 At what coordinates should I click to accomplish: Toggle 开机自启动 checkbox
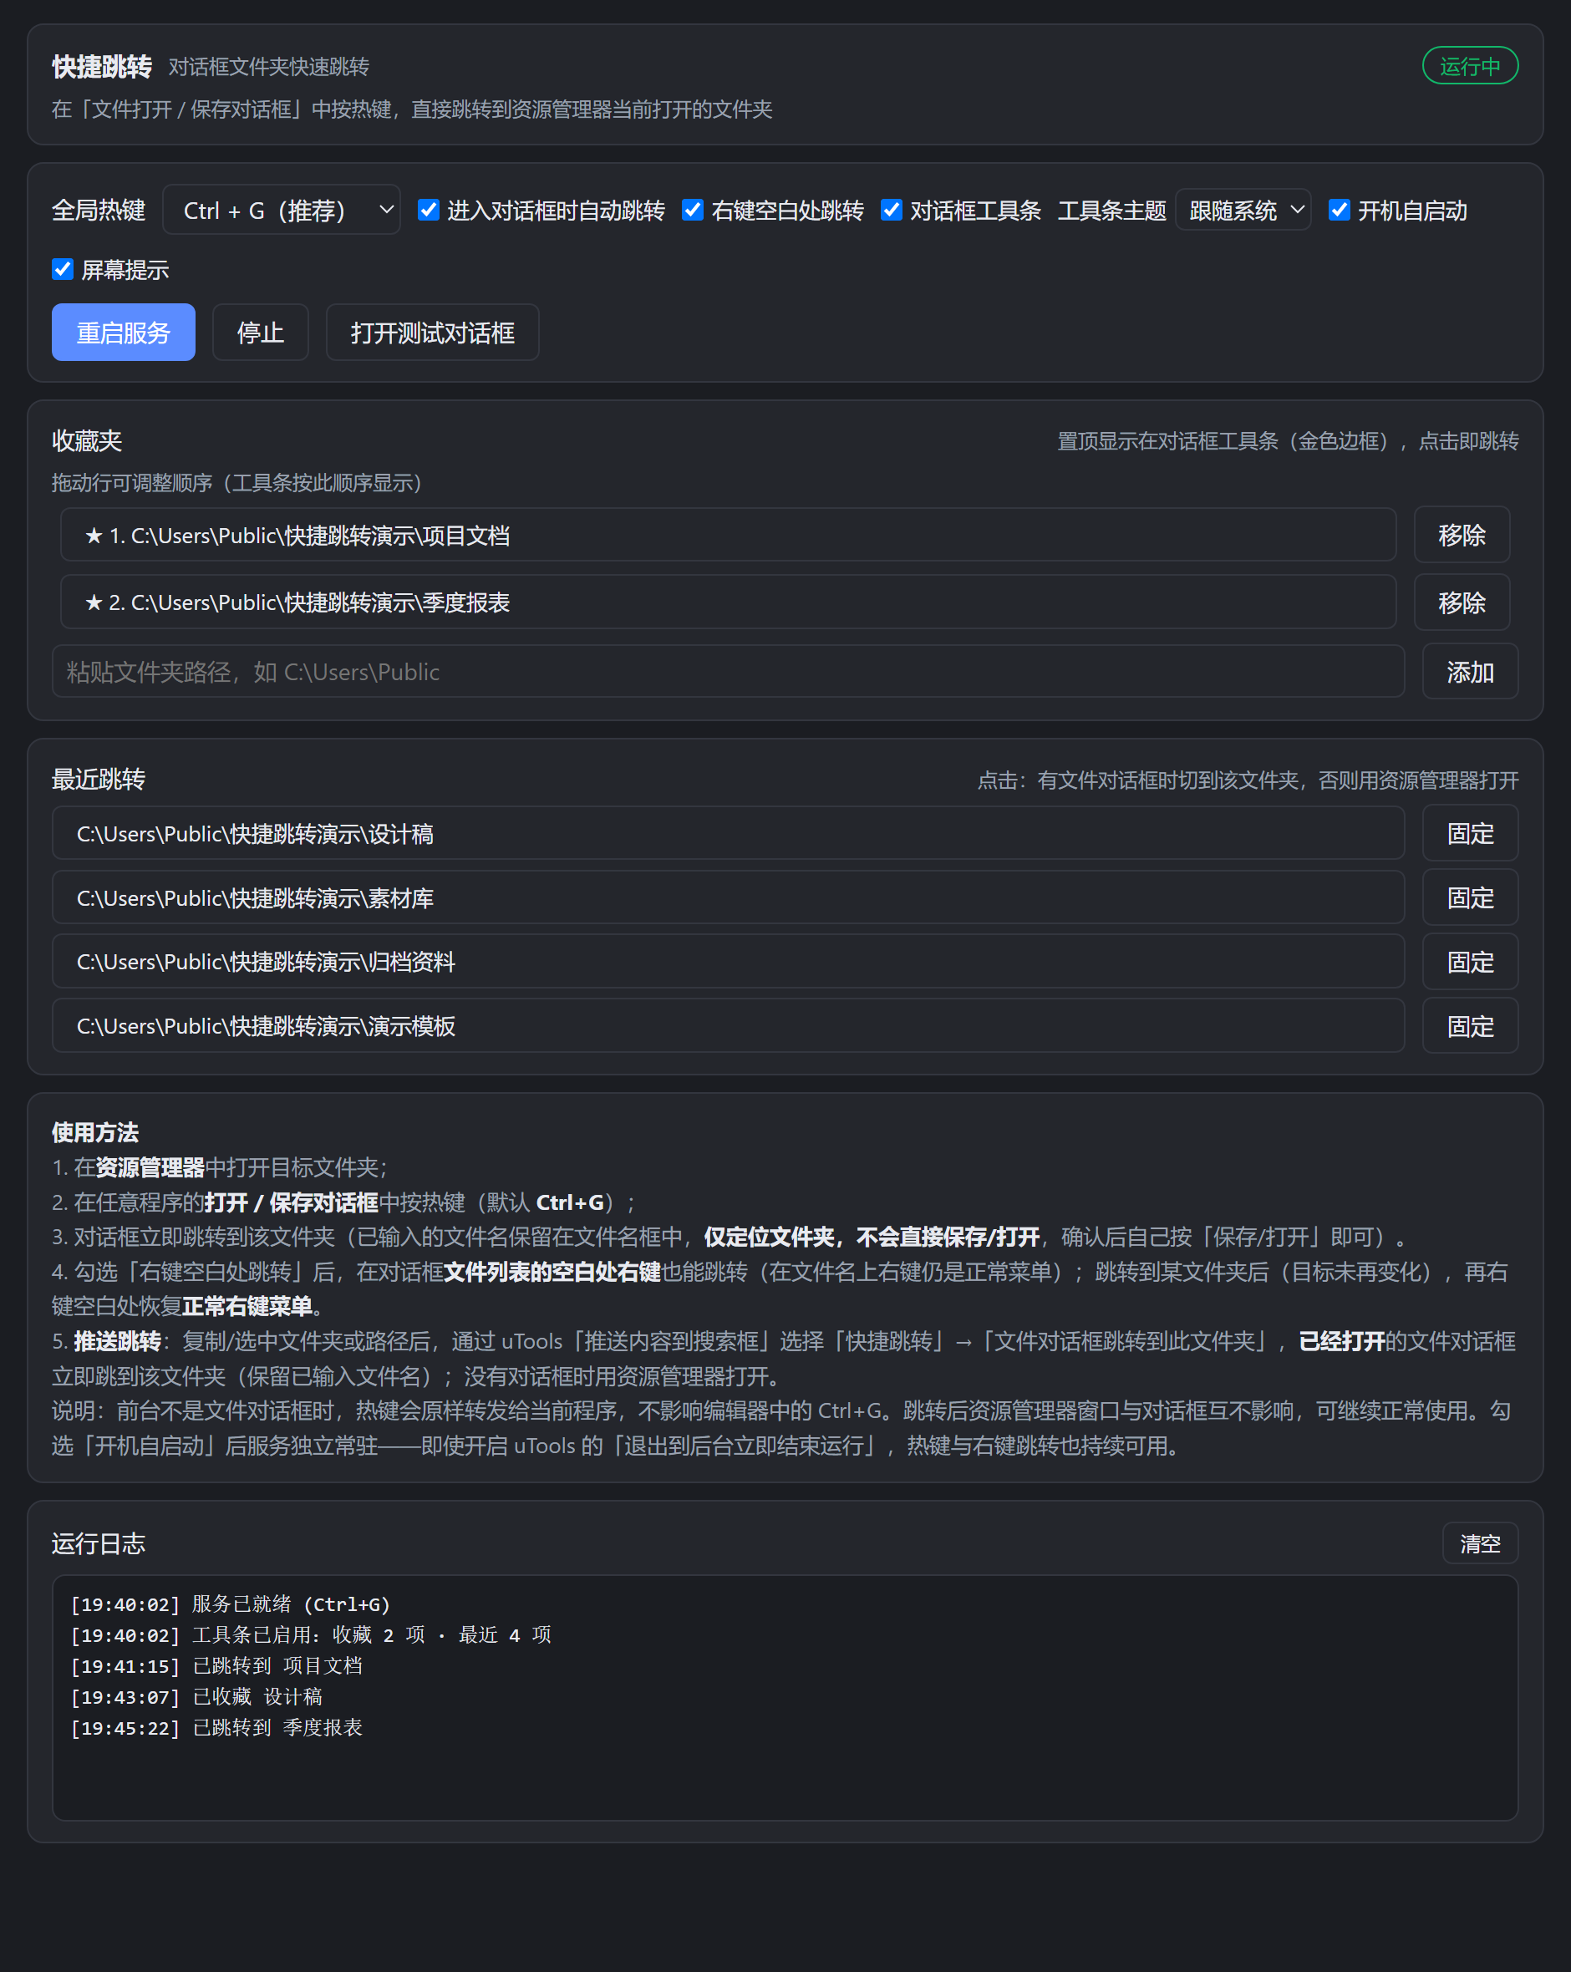click(1339, 211)
